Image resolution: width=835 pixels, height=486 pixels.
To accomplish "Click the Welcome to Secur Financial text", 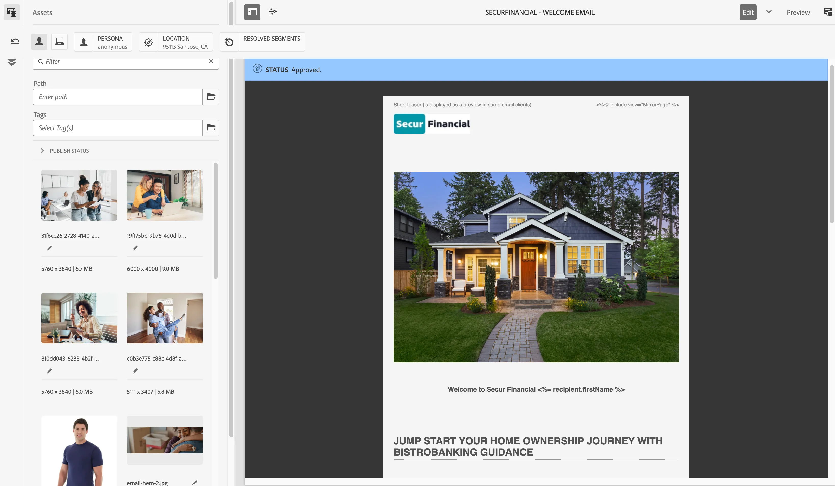I will pyautogui.click(x=536, y=390).
